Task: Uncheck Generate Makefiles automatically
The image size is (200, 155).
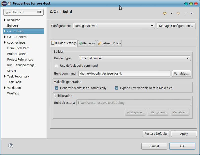Action: pyautogui.click(x=56, y=88)
